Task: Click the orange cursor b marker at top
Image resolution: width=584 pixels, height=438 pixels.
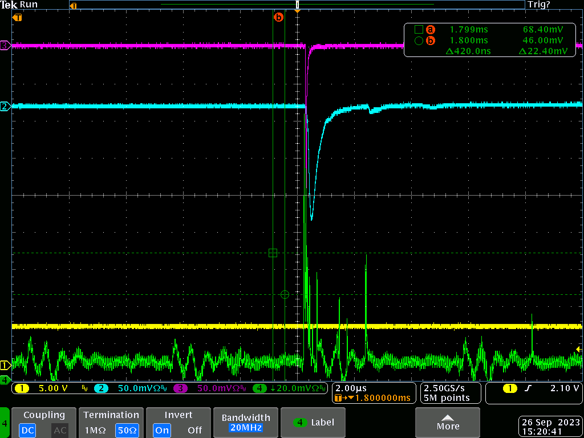Action: point(278,18)
